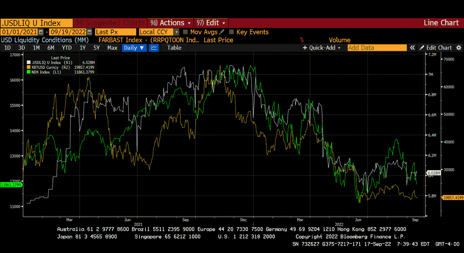Click the red icon beside Volume
This screenshot has width=464, height=253.
302,40
